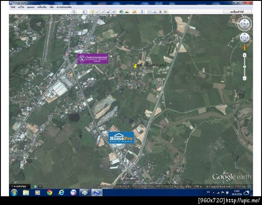Open Windows Explorer from taskbar

(x=26, y=193)
